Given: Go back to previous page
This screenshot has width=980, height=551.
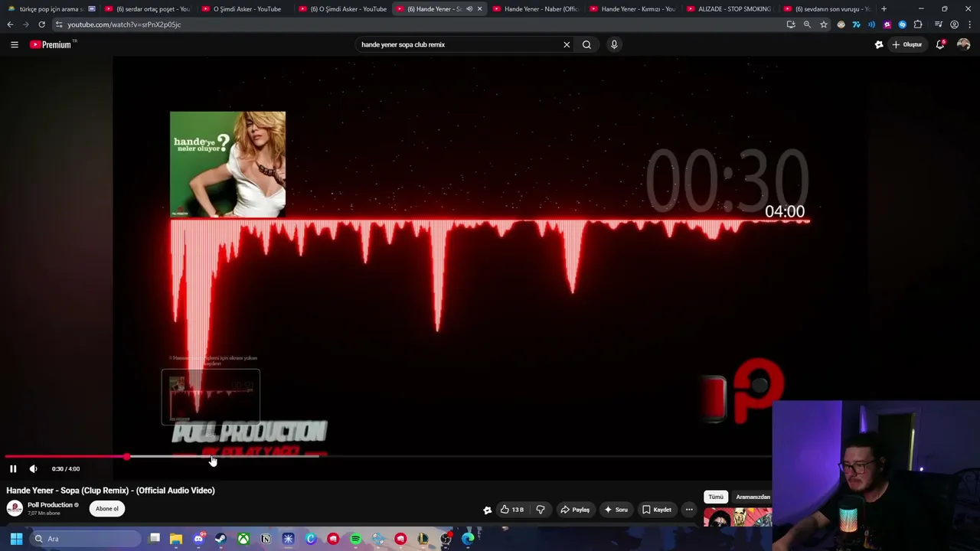Looking at the screenshot, I should click(x=10, y=24).
